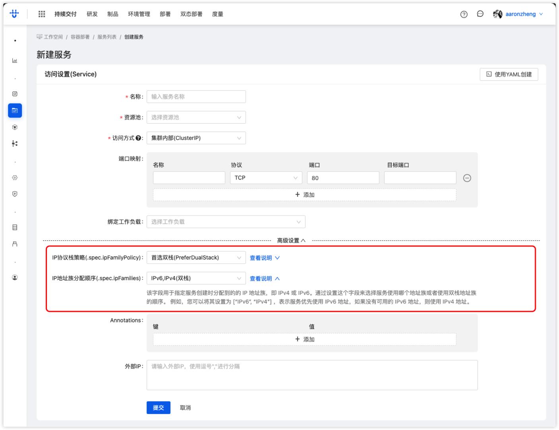Open the TCP protocol dropdown
Viewport: 559px width, 430px height.
click(x=265, y=178)
